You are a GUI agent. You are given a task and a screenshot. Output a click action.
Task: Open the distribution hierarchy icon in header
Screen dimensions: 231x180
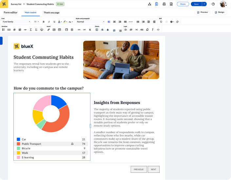click(149, 4)
